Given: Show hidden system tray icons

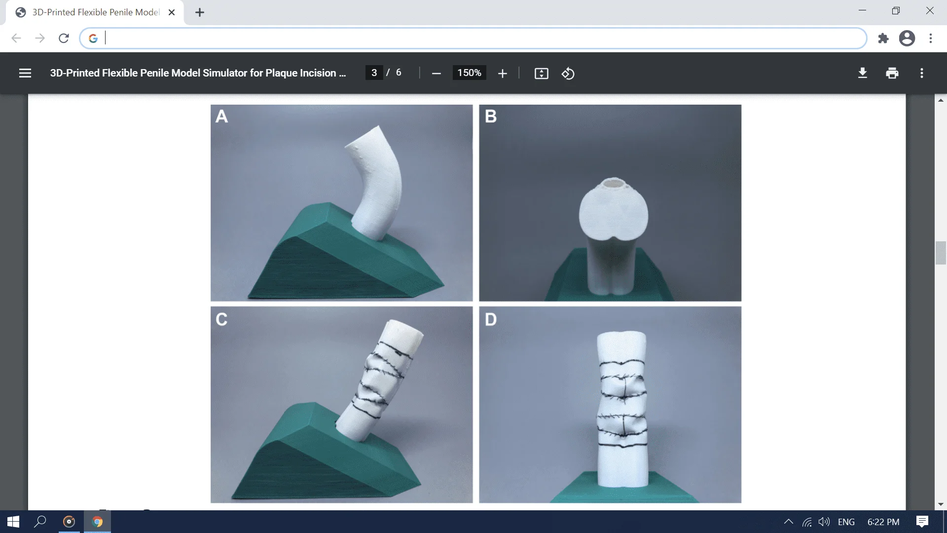Looking at the screenshot, I should [788, 522].
